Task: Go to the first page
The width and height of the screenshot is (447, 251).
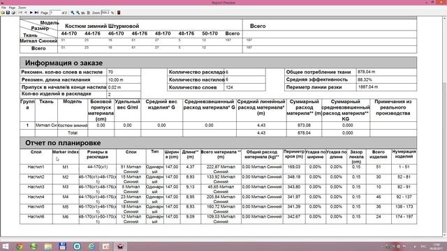Action: tap(20, 13)
